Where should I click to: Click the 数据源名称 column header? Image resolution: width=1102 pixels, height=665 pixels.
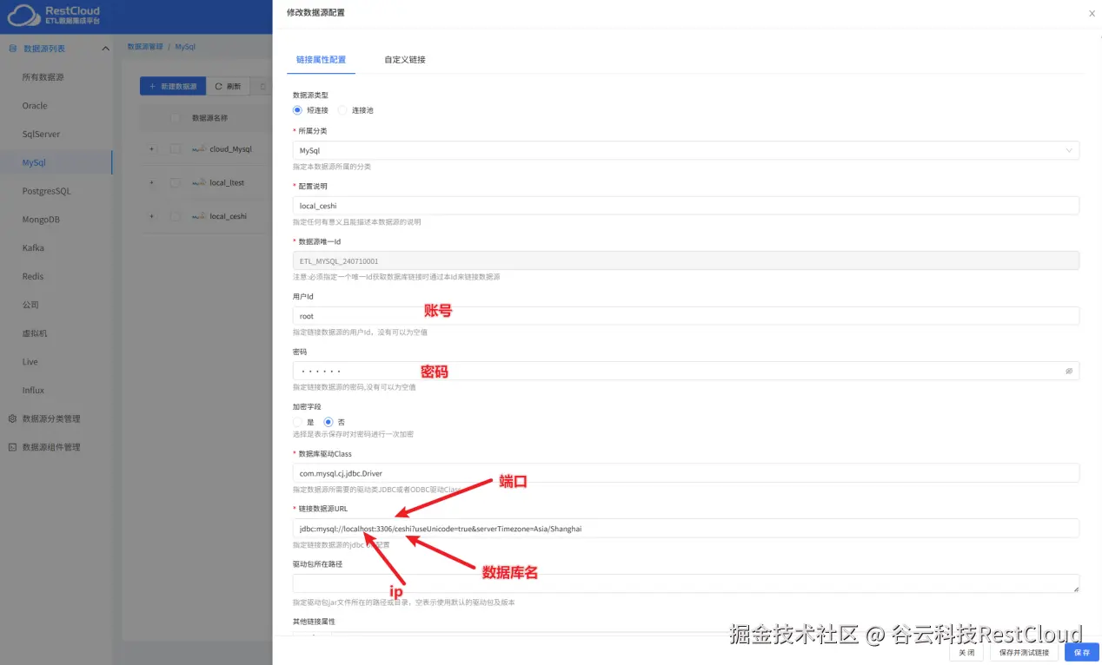(x=209, y=118)
